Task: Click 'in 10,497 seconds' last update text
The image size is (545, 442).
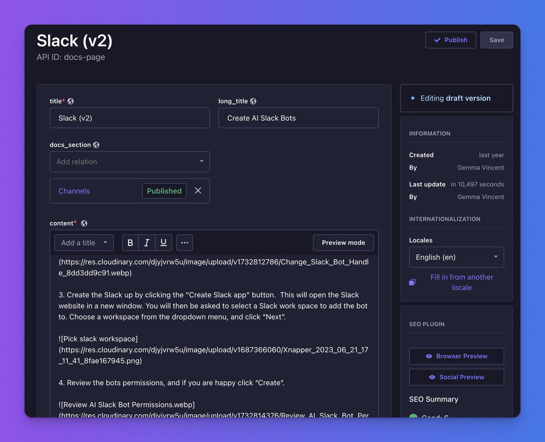Action: 477,184
